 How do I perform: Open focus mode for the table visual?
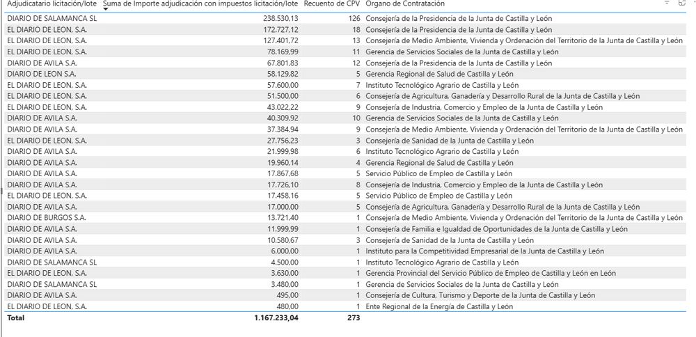pyautogui.click(x=682, y=2)
